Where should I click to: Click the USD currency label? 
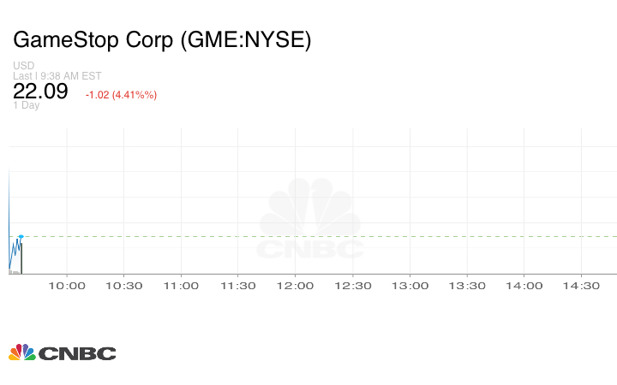[x=23, y=66]
